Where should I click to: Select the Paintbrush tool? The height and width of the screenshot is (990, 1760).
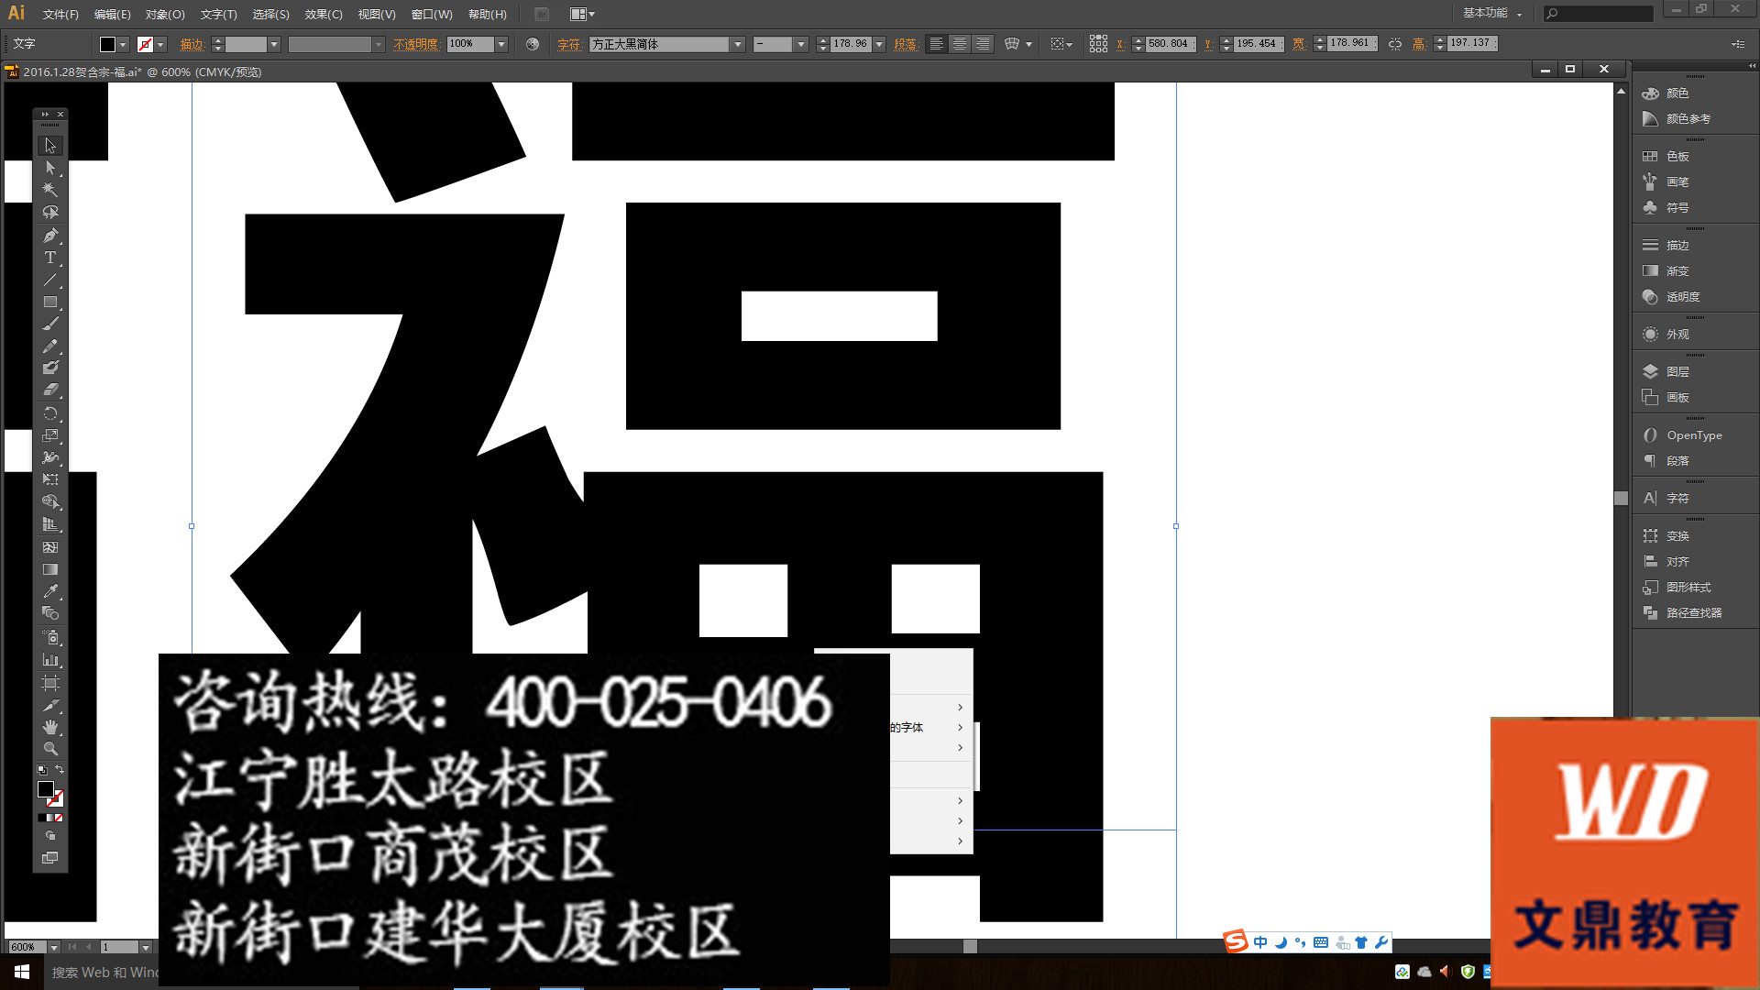click(50, 324)
